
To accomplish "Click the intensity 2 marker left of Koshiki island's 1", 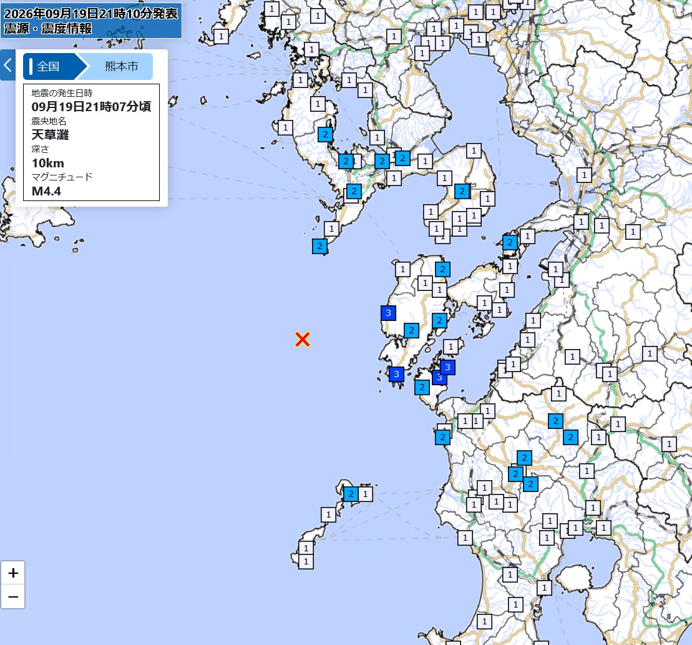I will [x=351, y=494].
